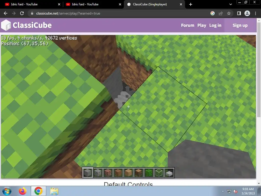Select the cobblestone block in hotbar
This screenshot has height=196, width=261.
[98, 173]
